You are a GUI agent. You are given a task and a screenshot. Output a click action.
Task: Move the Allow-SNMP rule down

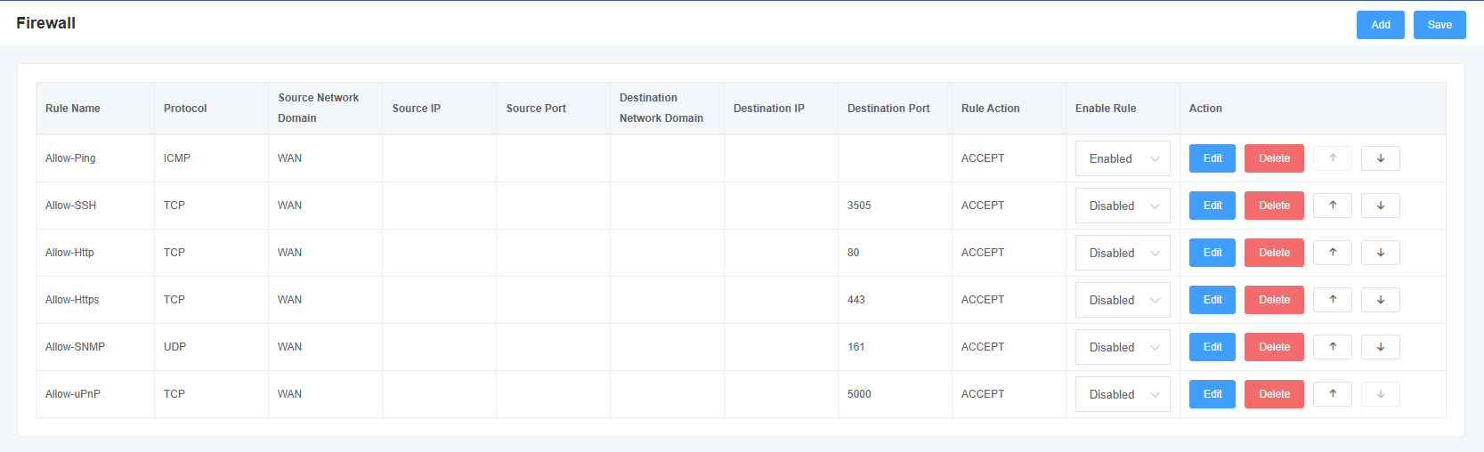tap(1380, 347)
